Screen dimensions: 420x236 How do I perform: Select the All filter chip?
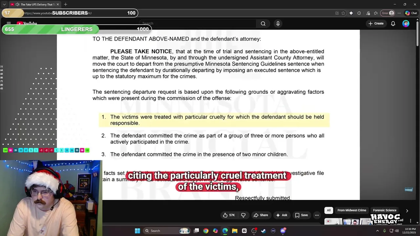pyautogui.click(x=328, y=210)
